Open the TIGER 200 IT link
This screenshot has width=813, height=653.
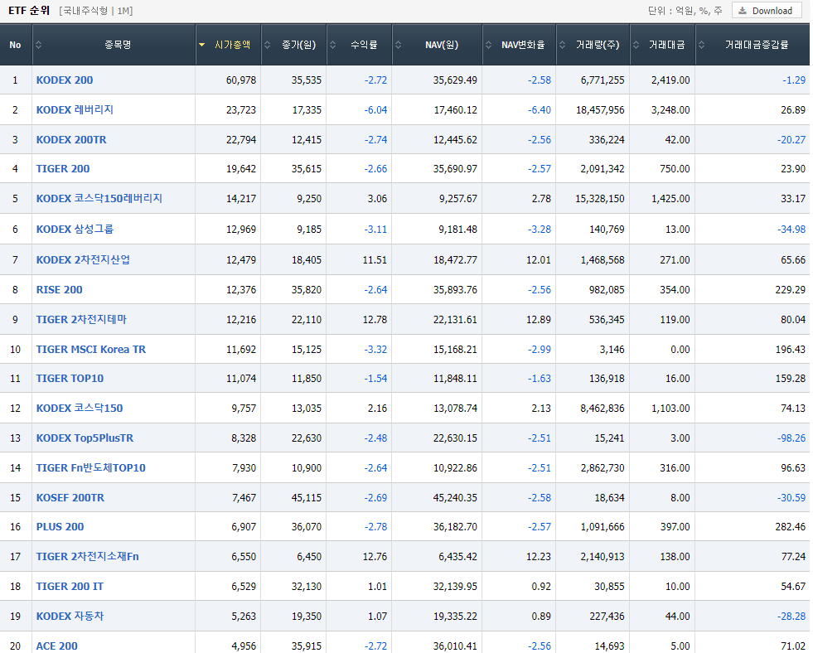point(70,587)
